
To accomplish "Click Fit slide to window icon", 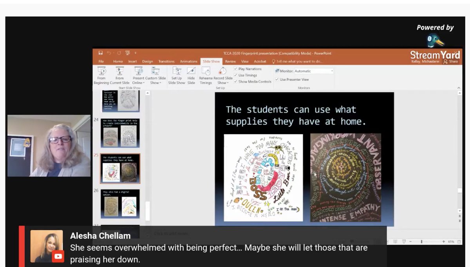I will click(x=459, y=242).
